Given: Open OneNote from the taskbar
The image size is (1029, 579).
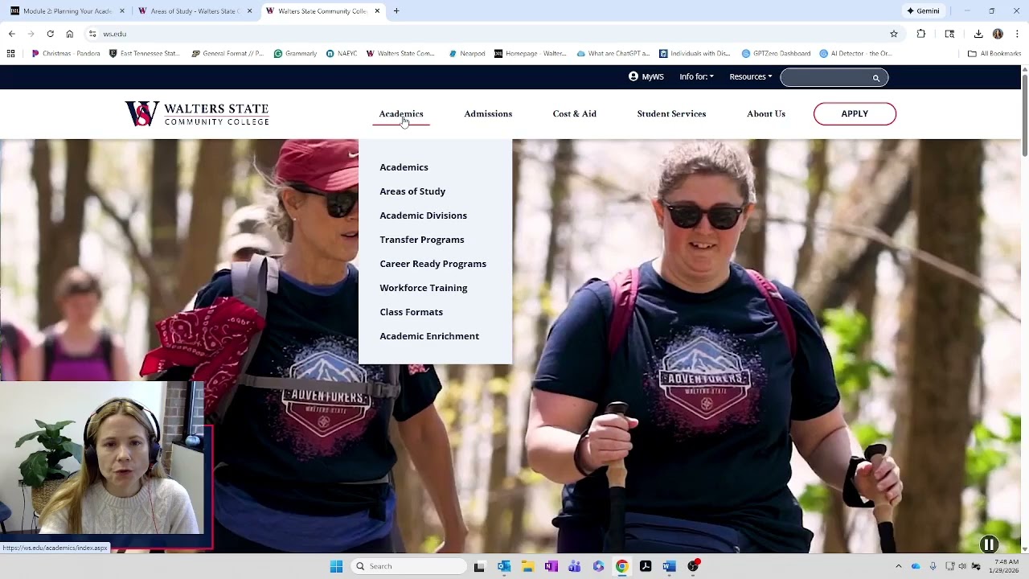Looking at the screenshot, I should pos(551,566).
